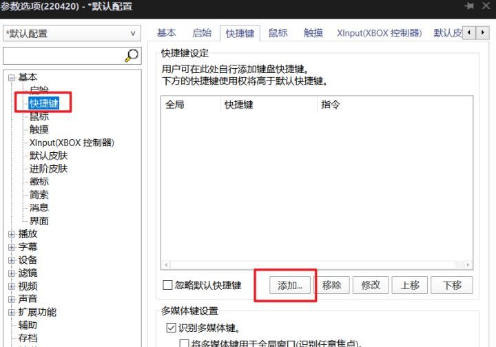Click the 全局 column header

pyautogui.click(x=191, y=105)
